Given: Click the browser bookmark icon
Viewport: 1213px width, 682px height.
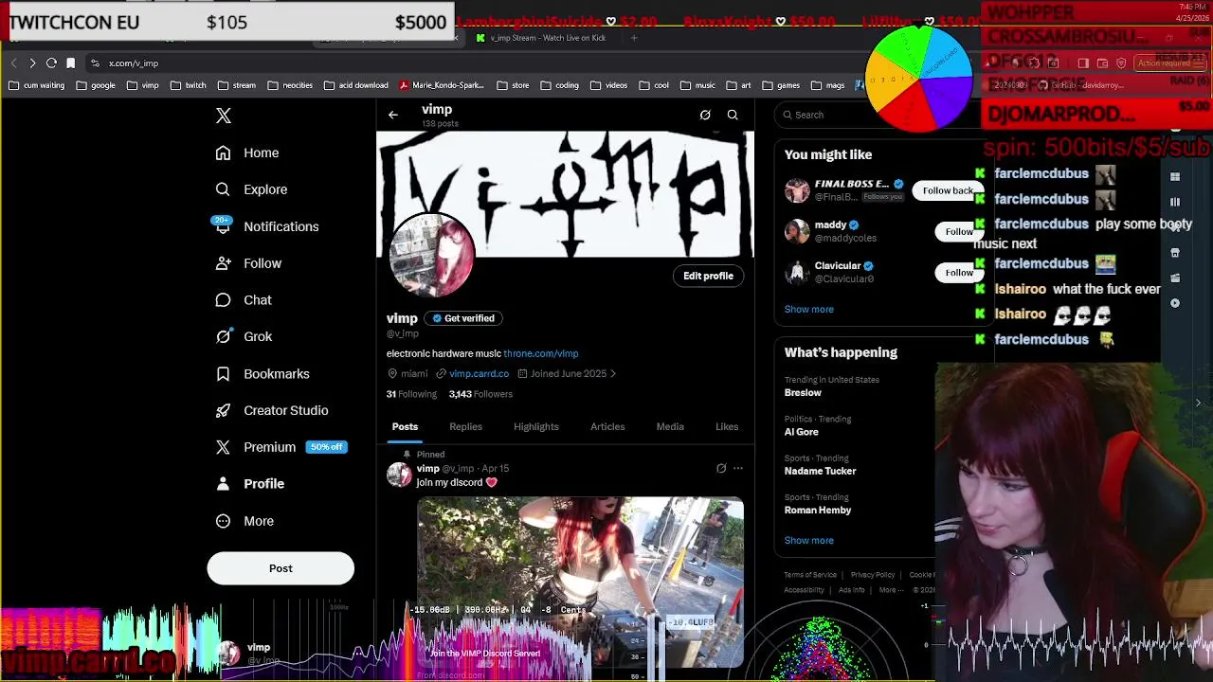Looking at the screenshot, I should [70, 63].
